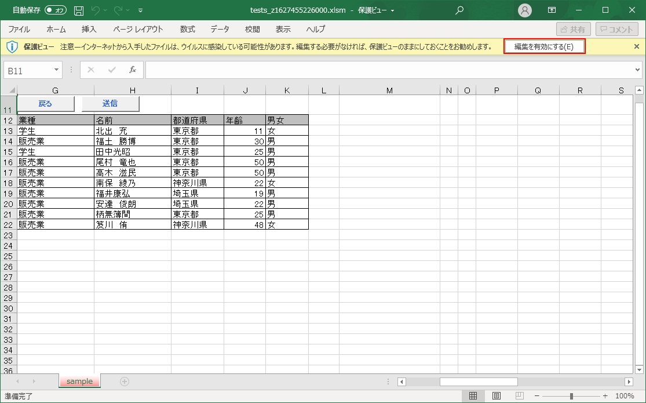Click the formula bar confirm checkmark
The height and width of the screenshot is (403, 646).
pyautogui.click(x=112, y=70)
